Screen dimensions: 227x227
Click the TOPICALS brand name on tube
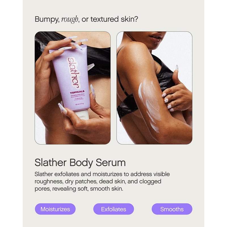click(77, 92)
